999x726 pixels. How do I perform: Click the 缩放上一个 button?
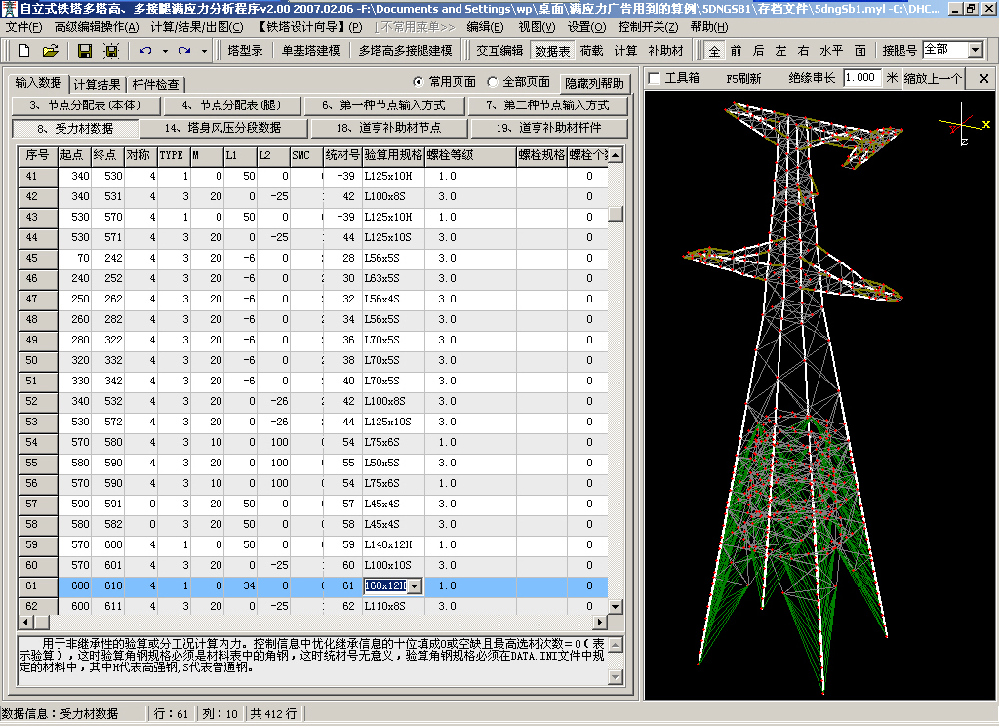point(932,78)
